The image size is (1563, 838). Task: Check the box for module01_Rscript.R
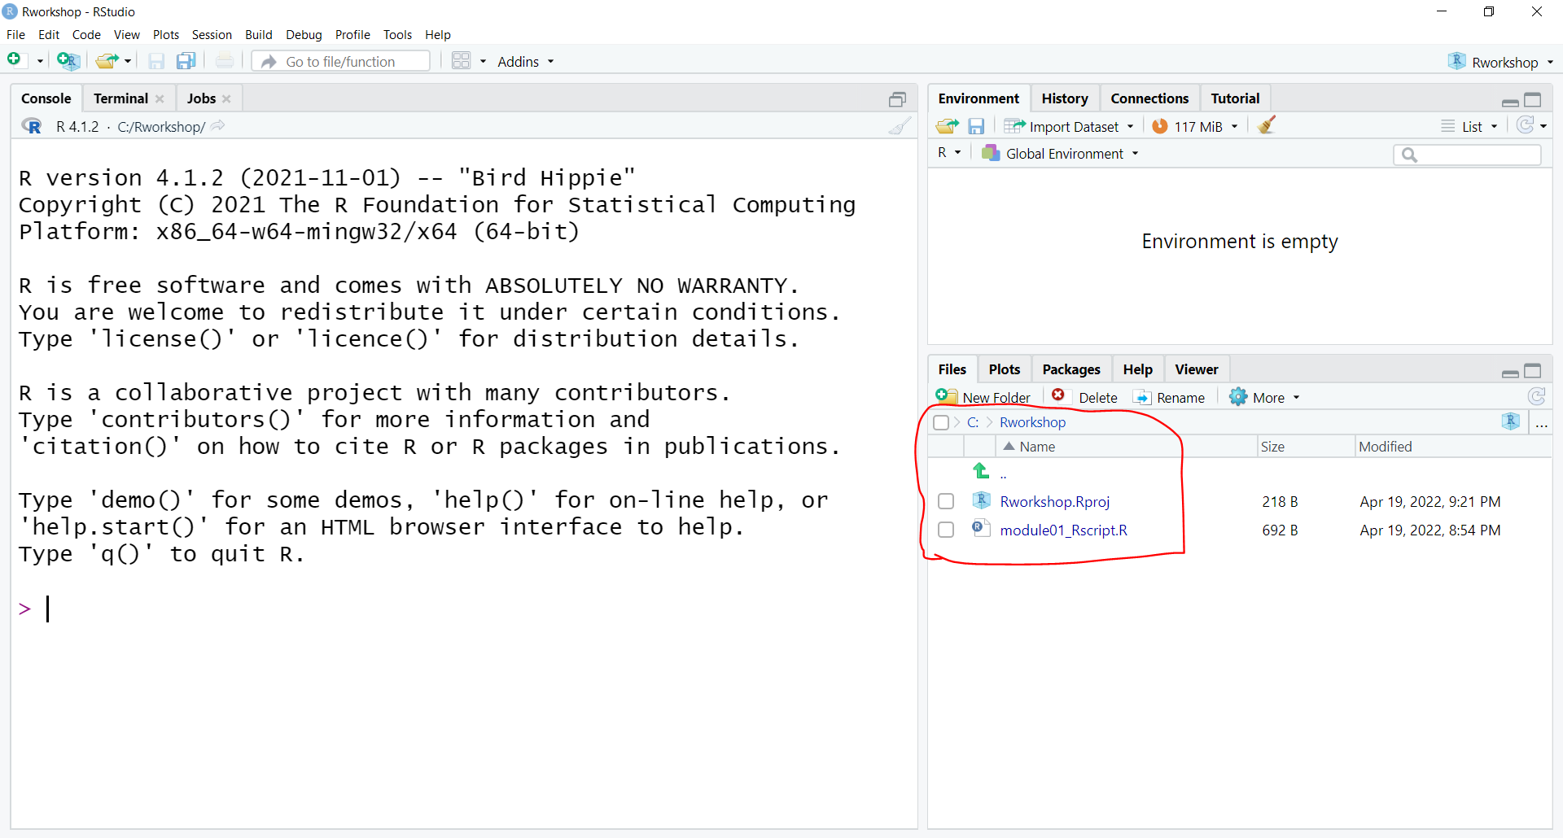pos(946,530)
